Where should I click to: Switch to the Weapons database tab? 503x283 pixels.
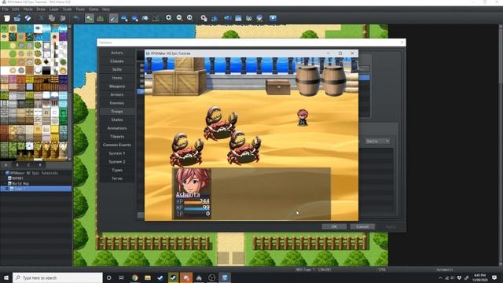pos(117,86)
